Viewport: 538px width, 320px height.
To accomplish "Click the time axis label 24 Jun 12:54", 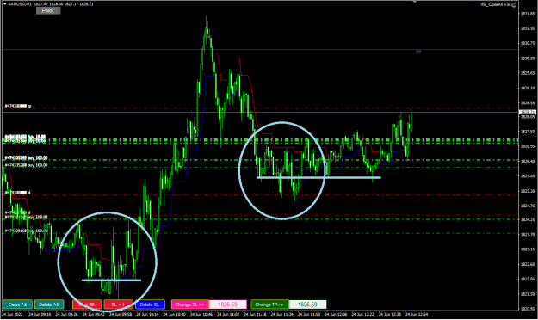I will tap(417, 314).
